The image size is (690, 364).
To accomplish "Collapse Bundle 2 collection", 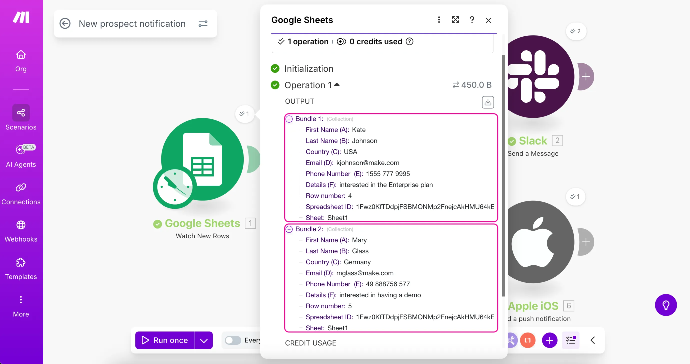I will coord(289,229).
